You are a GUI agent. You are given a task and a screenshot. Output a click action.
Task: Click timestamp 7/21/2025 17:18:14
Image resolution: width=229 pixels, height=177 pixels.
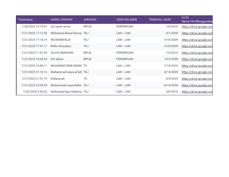(34, 40)
